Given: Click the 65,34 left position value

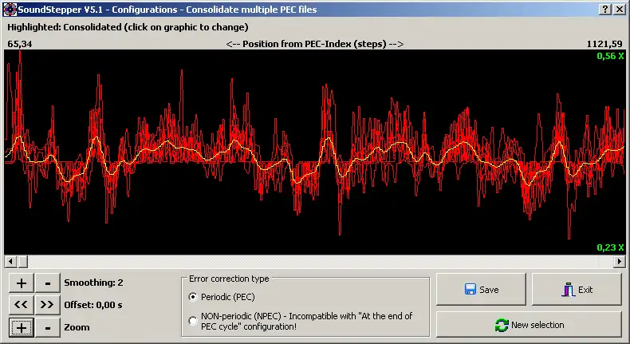Looking at the screenshot, I should (20, 44).
